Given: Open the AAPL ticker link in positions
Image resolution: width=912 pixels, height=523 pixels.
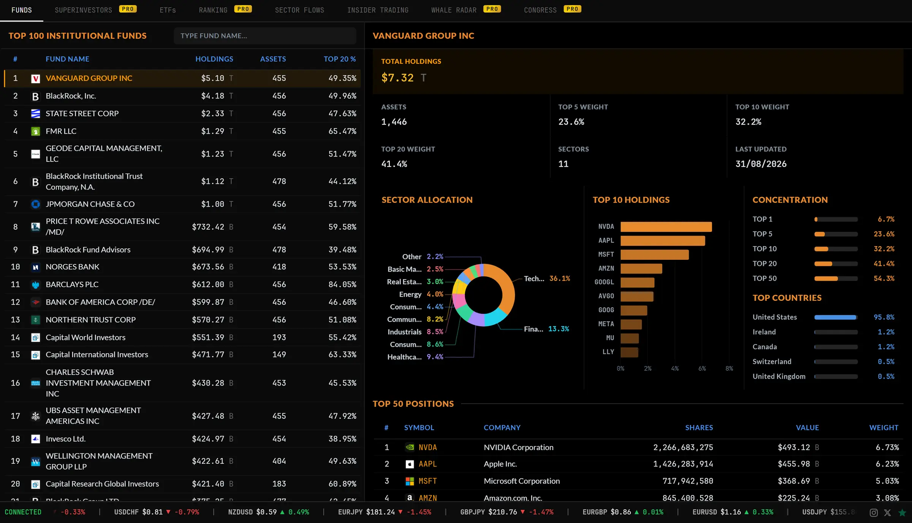Looking at the screenshot, I should [427, 464].
